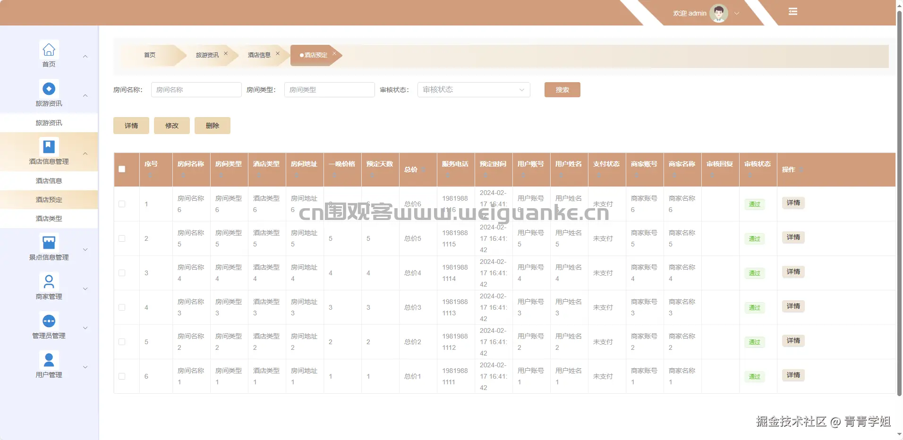Open 酒店类型 submenu item
The height and width of the screenshot is (440, 903).
click(x=49, y=219)
